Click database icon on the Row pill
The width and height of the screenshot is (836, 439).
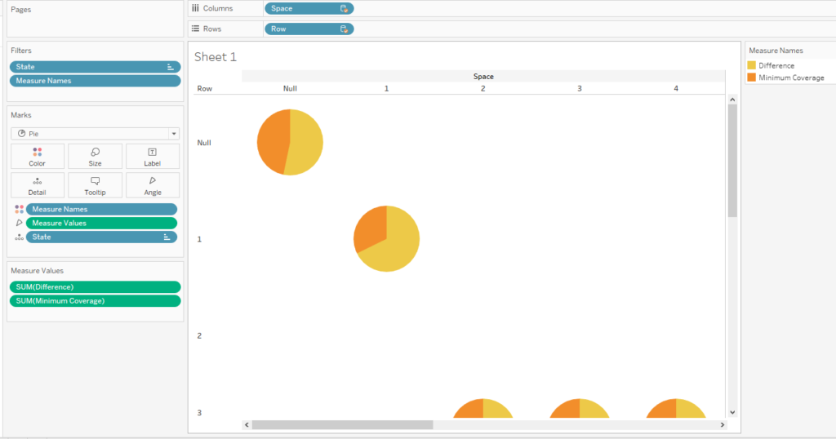click(x=344, y=29)
